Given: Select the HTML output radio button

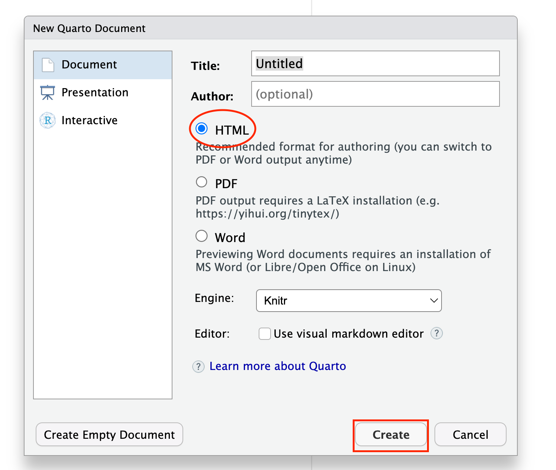Looking at the screenshot, I should point(202,129).
